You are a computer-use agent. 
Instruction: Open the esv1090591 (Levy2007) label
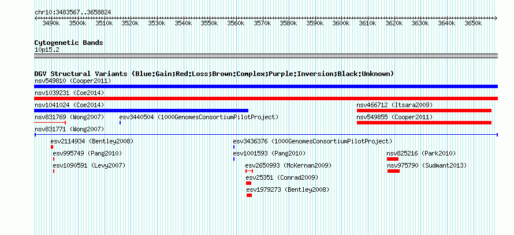tap(89, 165)
